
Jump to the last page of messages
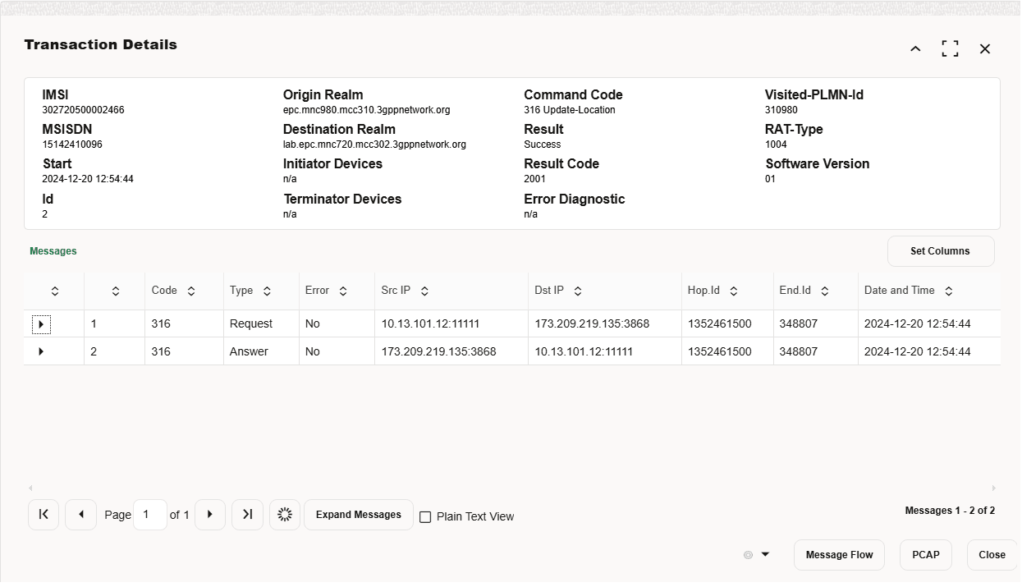pos(247,515)
